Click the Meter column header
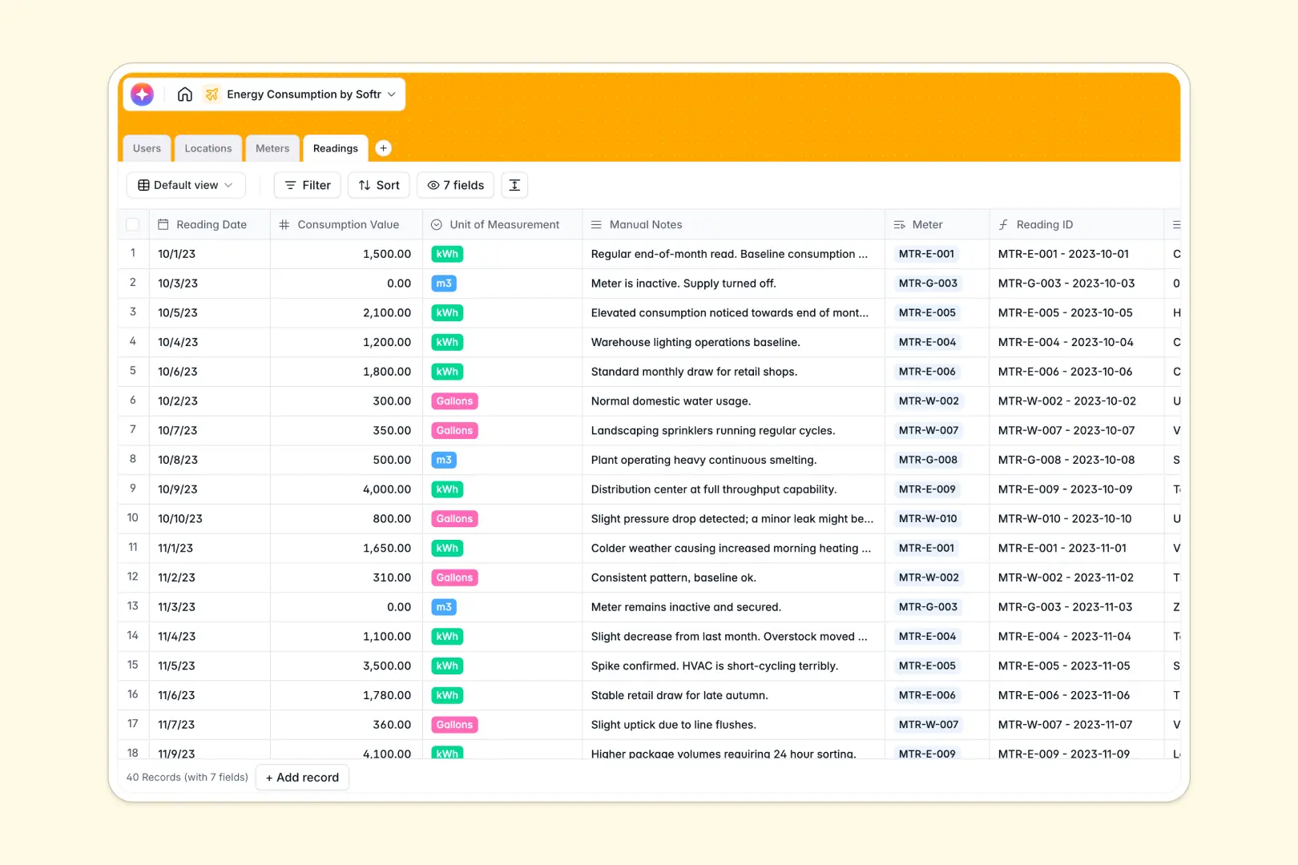The image size is (1298, 865). click(937, 225)
